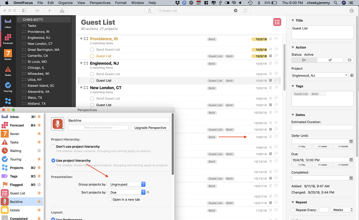
Task: Enable the Open in a new tab checkbox
Action: [x=110, y=199]
